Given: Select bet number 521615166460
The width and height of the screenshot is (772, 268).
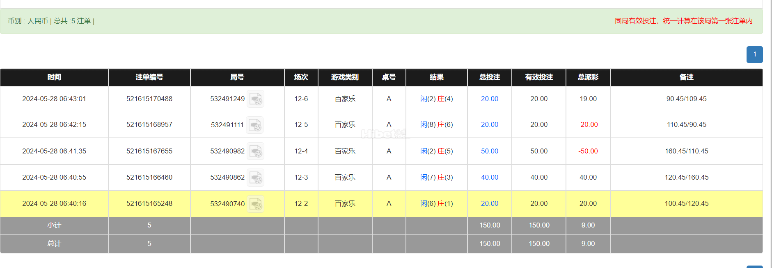Looking at the screenshot, I should 149,178.
